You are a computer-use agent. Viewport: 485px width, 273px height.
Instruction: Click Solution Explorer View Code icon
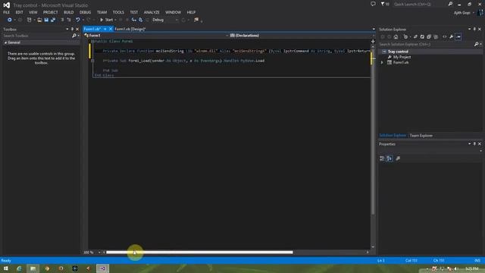pos(445,37)
